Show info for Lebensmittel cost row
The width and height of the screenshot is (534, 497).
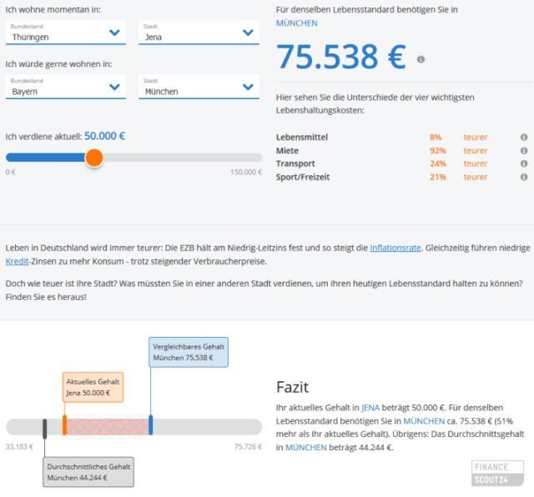click(524, 137)
